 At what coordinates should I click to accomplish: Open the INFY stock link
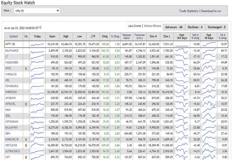pyautogui.click(x=8, y=157)
